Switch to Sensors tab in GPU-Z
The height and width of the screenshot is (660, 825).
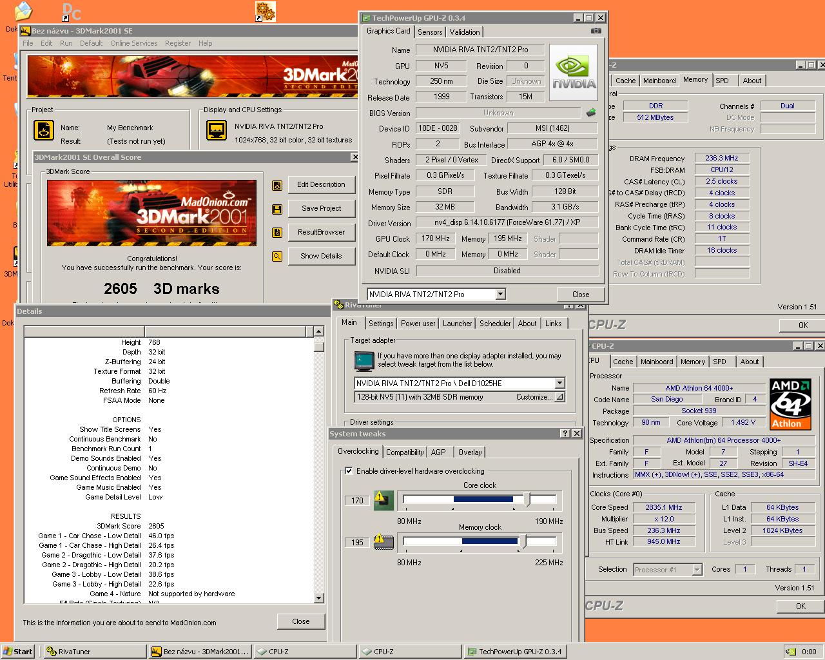(430, 32)
